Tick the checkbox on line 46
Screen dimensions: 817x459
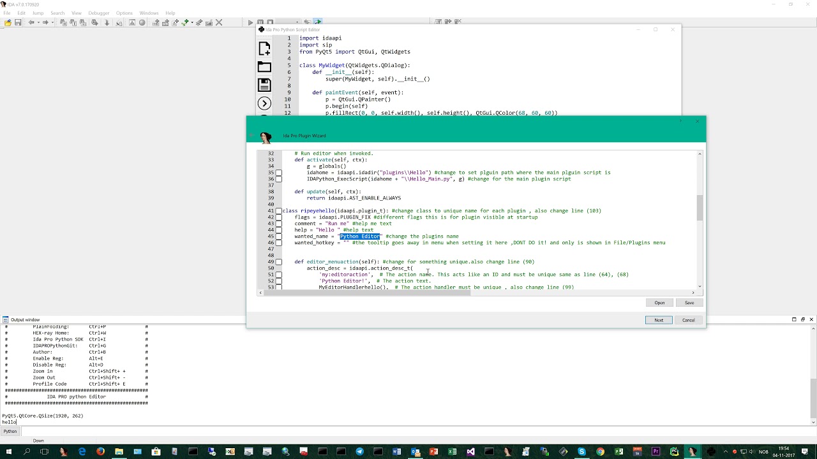click(x=278, y=243)
